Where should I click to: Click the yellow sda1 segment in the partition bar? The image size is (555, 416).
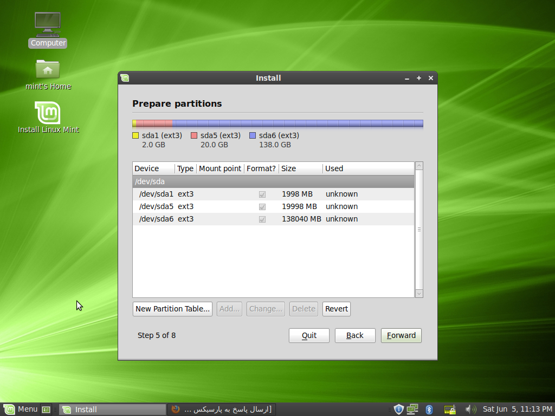coord(134,123)
